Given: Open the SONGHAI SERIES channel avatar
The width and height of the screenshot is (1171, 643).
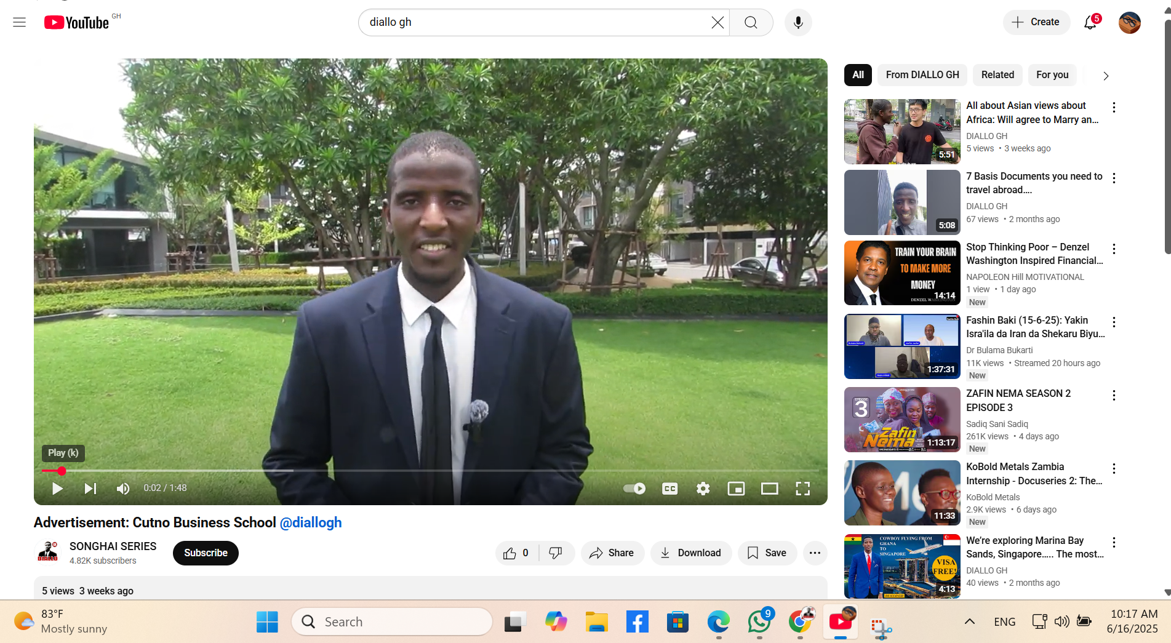Looking at the screenshot, I should pyautogui.click(x=47, y=552).
